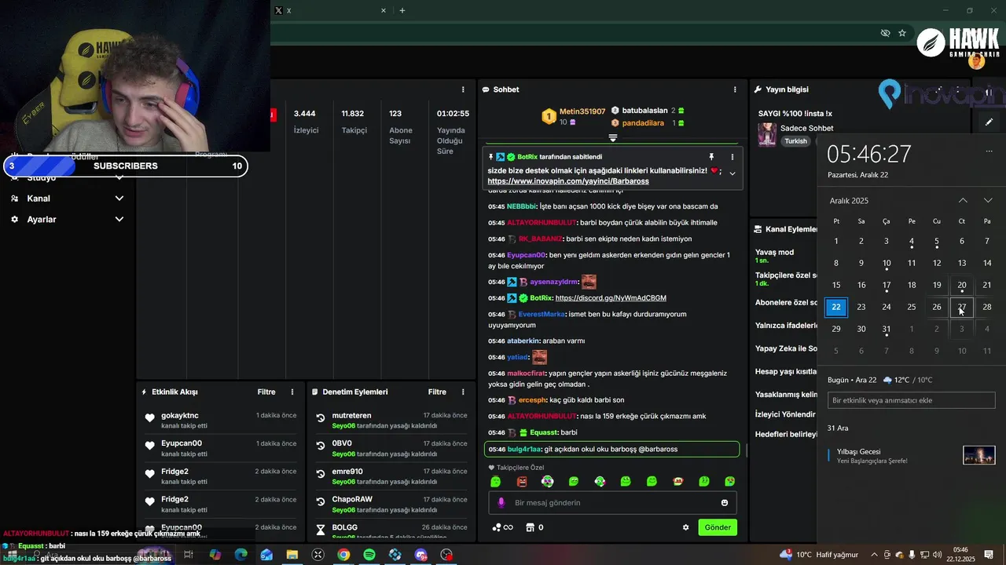Select the Eyupcan00 follow event dated 1 dakika önce
The height and width of the screenshot is (565, 1006).
[220, 448]
